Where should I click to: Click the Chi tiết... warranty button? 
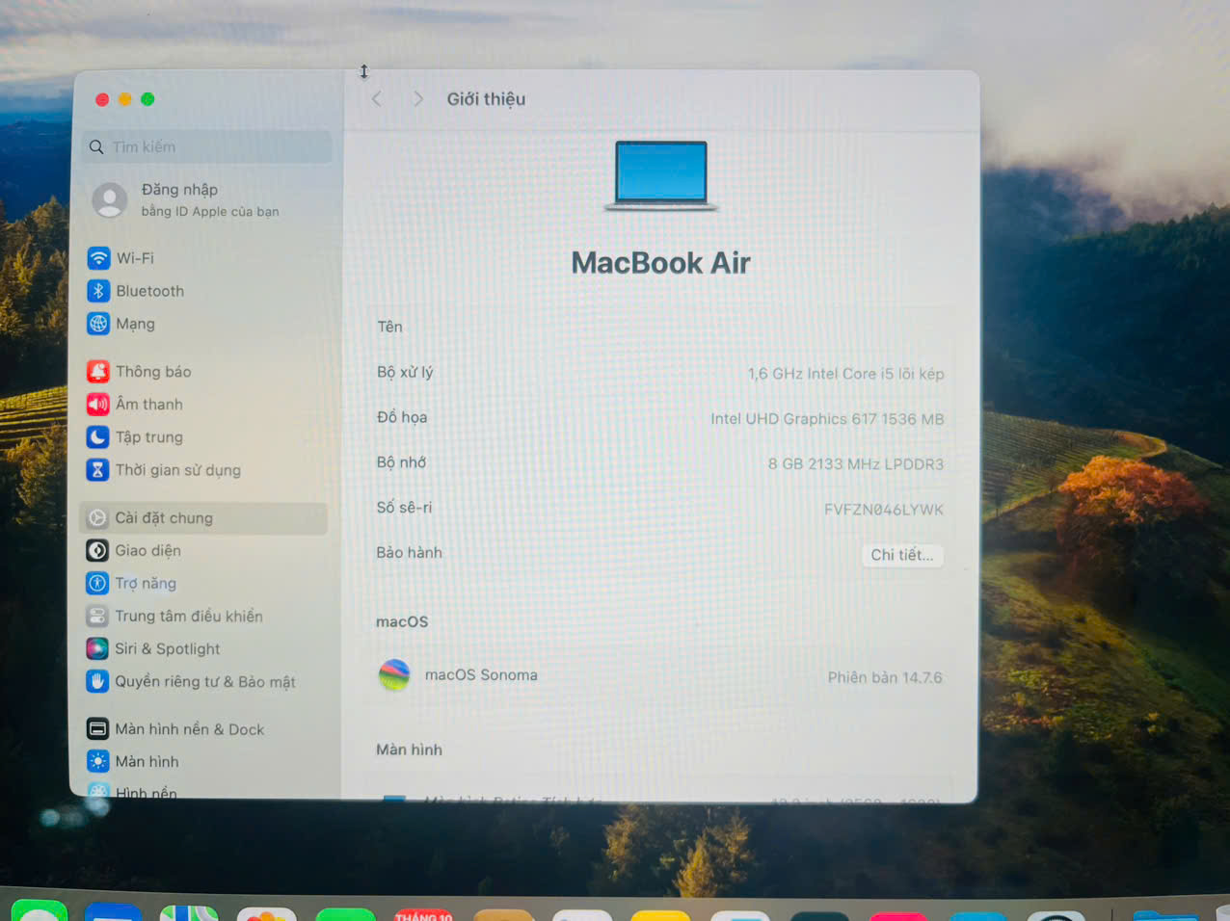pos(902,555)
